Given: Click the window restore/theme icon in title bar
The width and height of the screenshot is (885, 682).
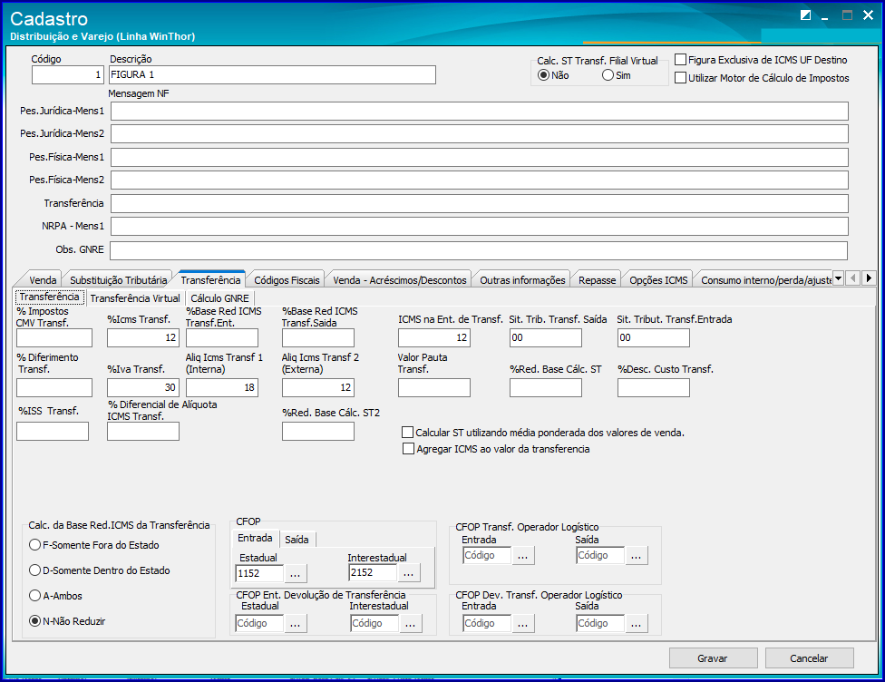Looking at the screenshot, I should 805,15.
